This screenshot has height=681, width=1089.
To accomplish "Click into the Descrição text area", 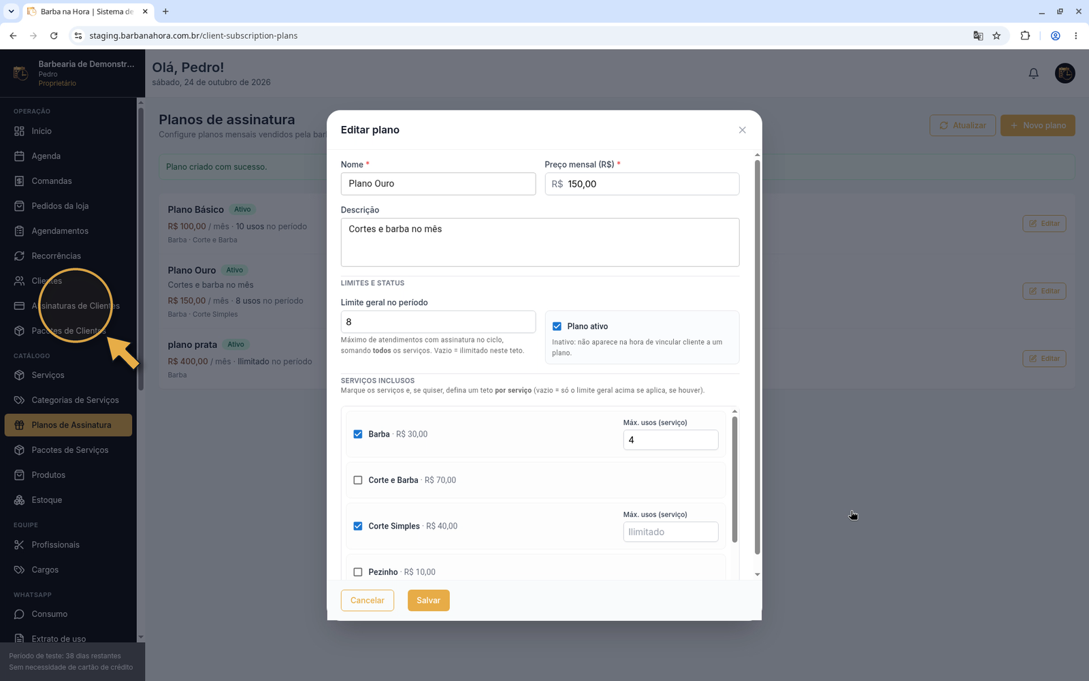I will click(540, 242).
